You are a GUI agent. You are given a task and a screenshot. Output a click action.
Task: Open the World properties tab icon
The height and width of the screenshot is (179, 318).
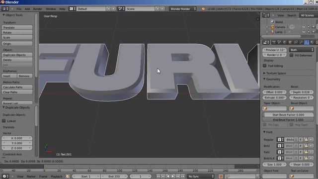click(285, 42)
